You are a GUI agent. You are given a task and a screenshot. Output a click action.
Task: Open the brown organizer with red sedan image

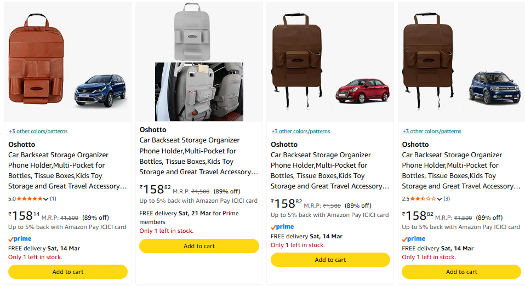tap(330, 62)
